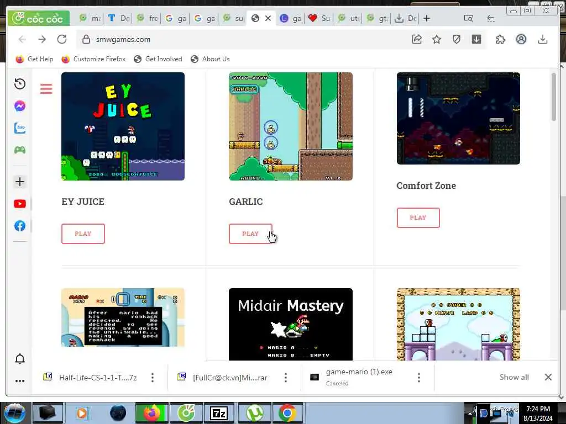
Task: Open the site hamburger menu
Action: coord(46,89)
